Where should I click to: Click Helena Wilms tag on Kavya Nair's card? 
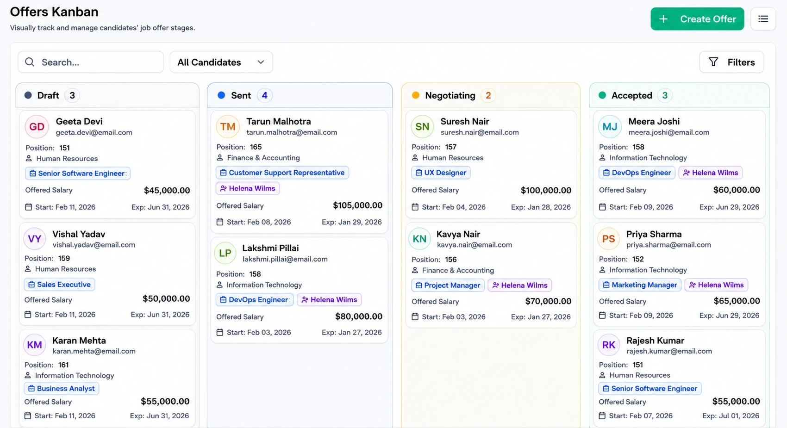click(x=520, y=285)
